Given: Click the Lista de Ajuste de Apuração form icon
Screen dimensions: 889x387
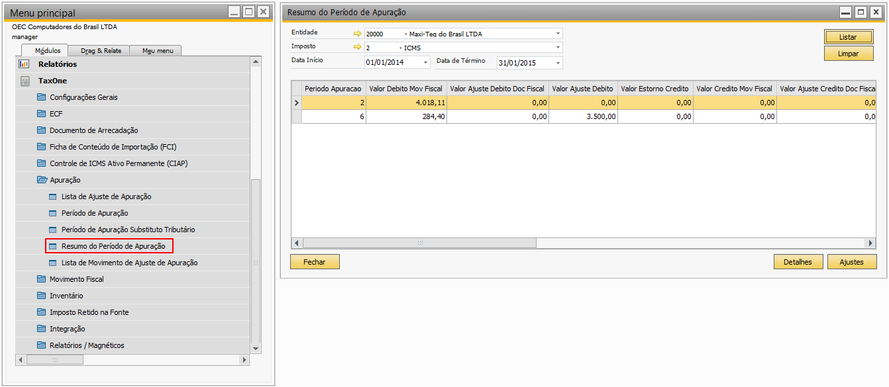Looking at the screenshot, I should click(x=54, y=196).
